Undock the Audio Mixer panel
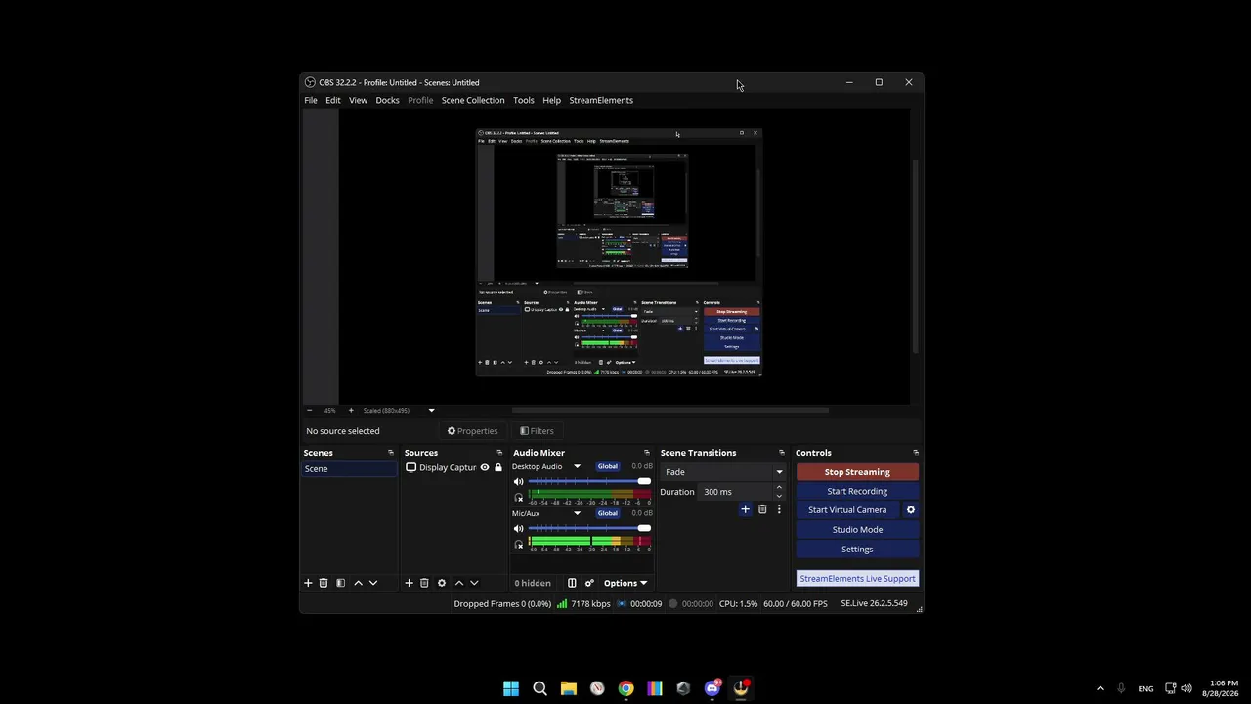Screen dimensions: 1251x704 (x=646, y=453)
